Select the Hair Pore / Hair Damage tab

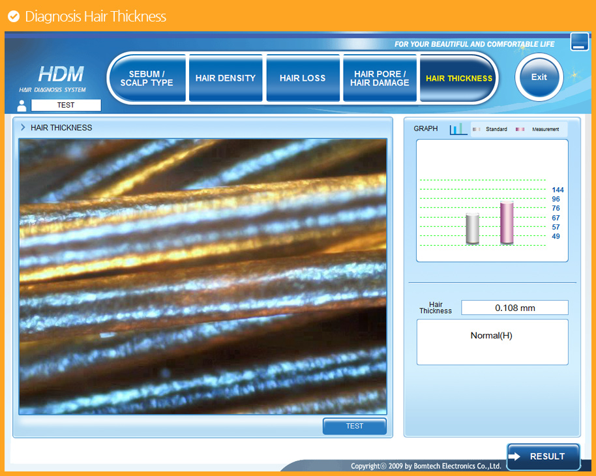tap(380, 78)
